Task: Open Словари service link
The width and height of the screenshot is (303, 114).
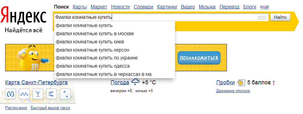Action: (x=143, y=7)
